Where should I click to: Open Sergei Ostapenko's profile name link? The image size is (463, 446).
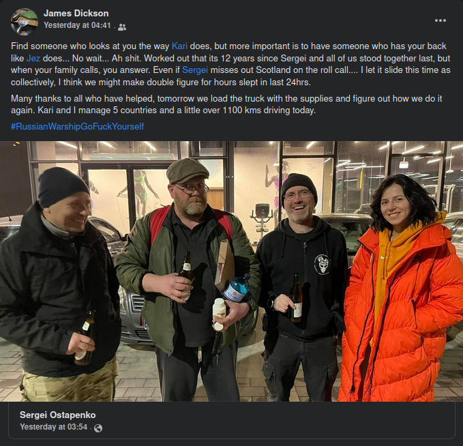57,415
